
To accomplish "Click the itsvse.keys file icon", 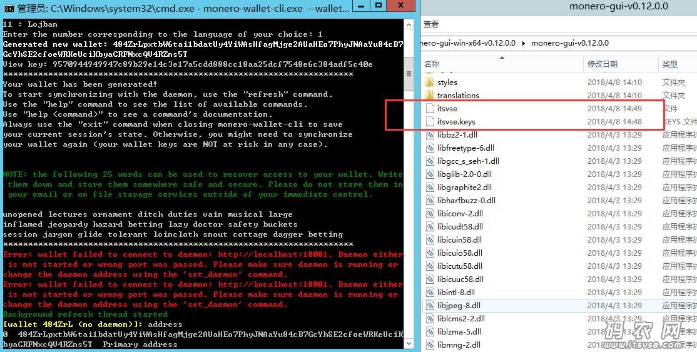I will tap(429, 121).
